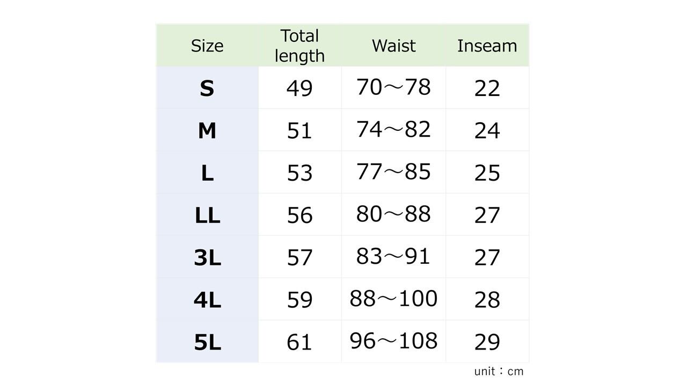Select the 3L size row label
The width and height of the screenshot is (687, 386).
tap(207, 257)
